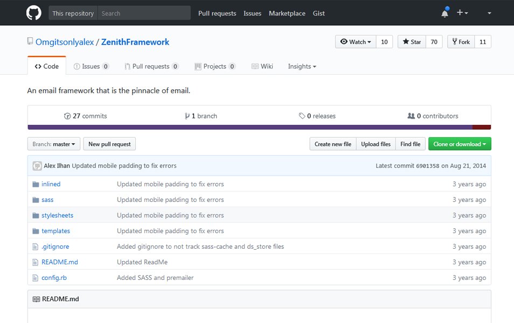Viewport: 514px width, 323px height.
Task: View the 0 contributors page
Action: 433,116
